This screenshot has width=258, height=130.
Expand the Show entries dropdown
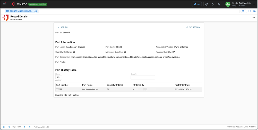pos(59,77)
